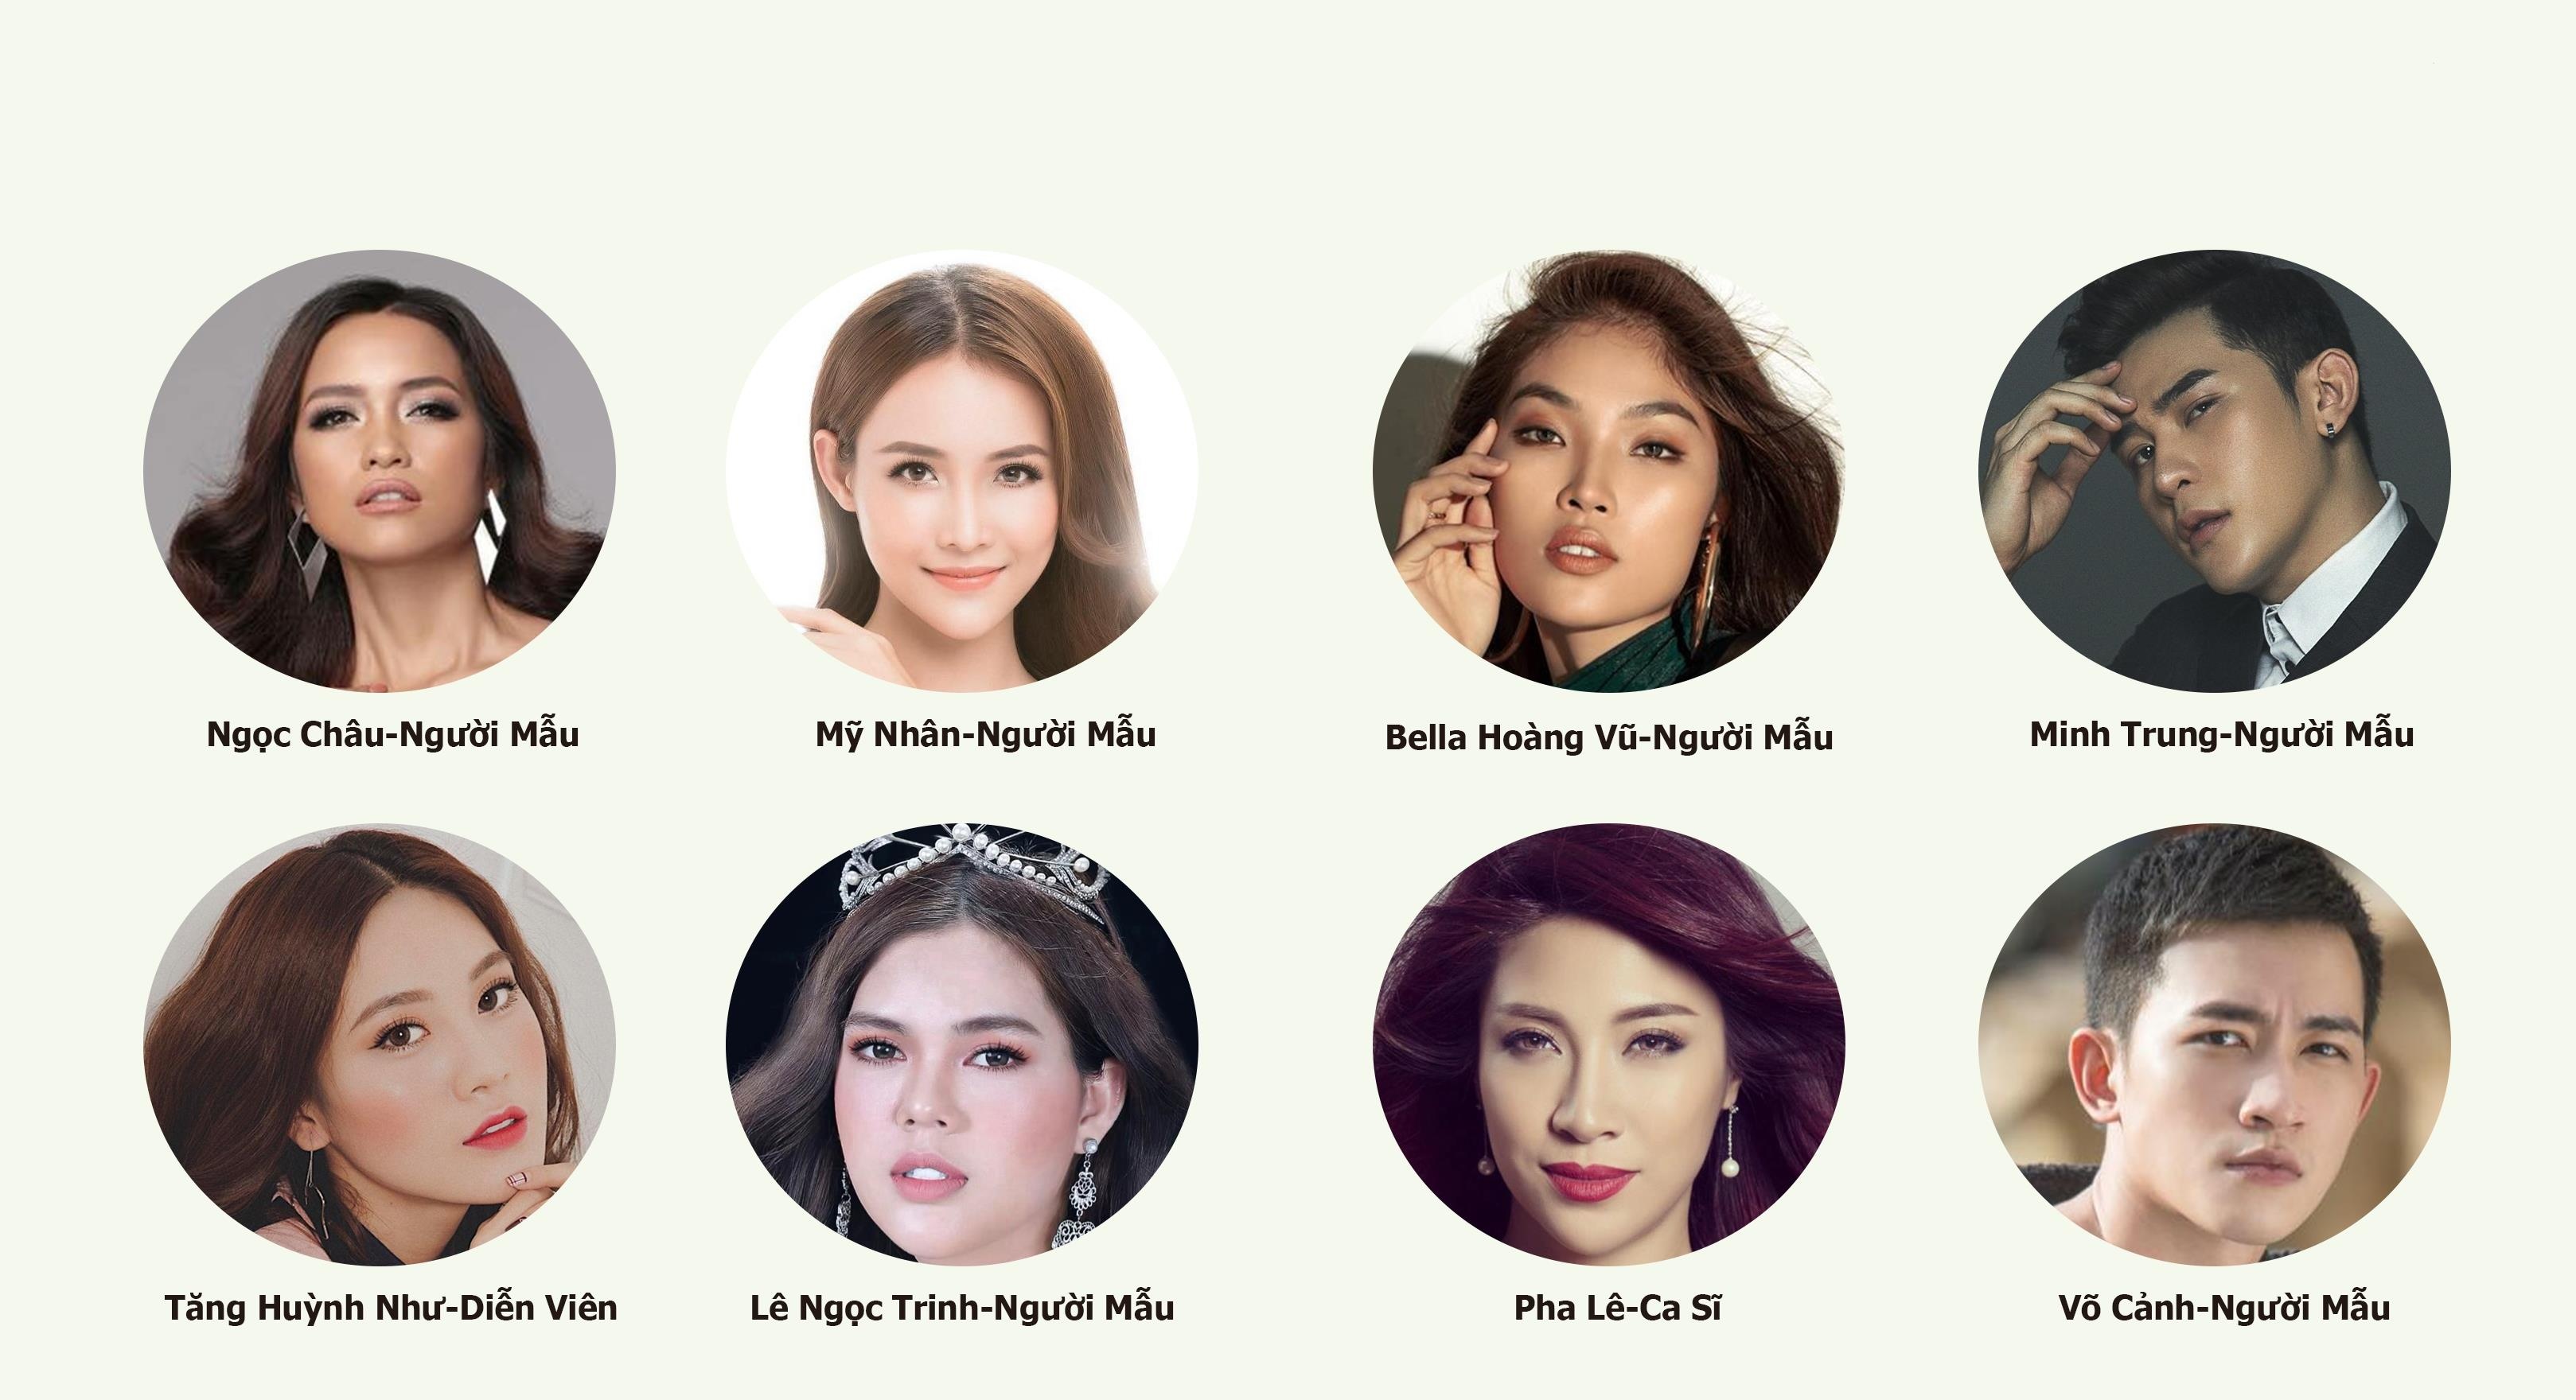Screen dimensions: 2576x1400
Task: Click the 'Ngọc Châu-Người Mẫu' caption
Action: point(393,736)
